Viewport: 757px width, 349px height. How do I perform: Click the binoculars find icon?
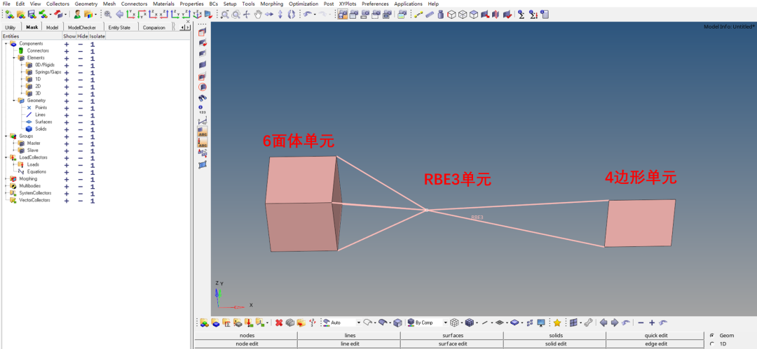point(203,99)
